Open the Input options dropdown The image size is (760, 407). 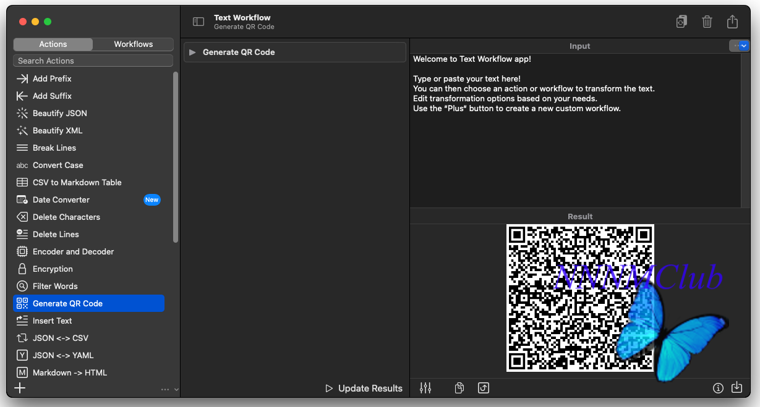point(740,46)
